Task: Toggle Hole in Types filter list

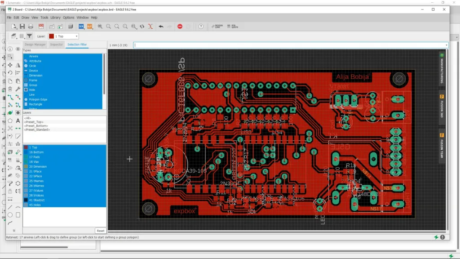Action: point(63,90)
